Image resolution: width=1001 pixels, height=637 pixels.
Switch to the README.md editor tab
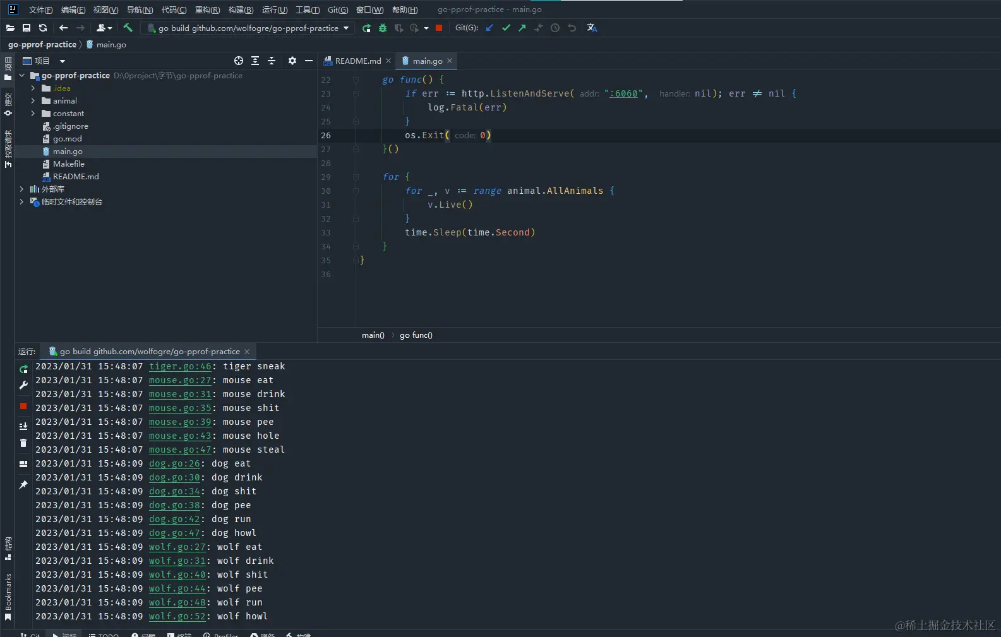click(x=357, y=61)
